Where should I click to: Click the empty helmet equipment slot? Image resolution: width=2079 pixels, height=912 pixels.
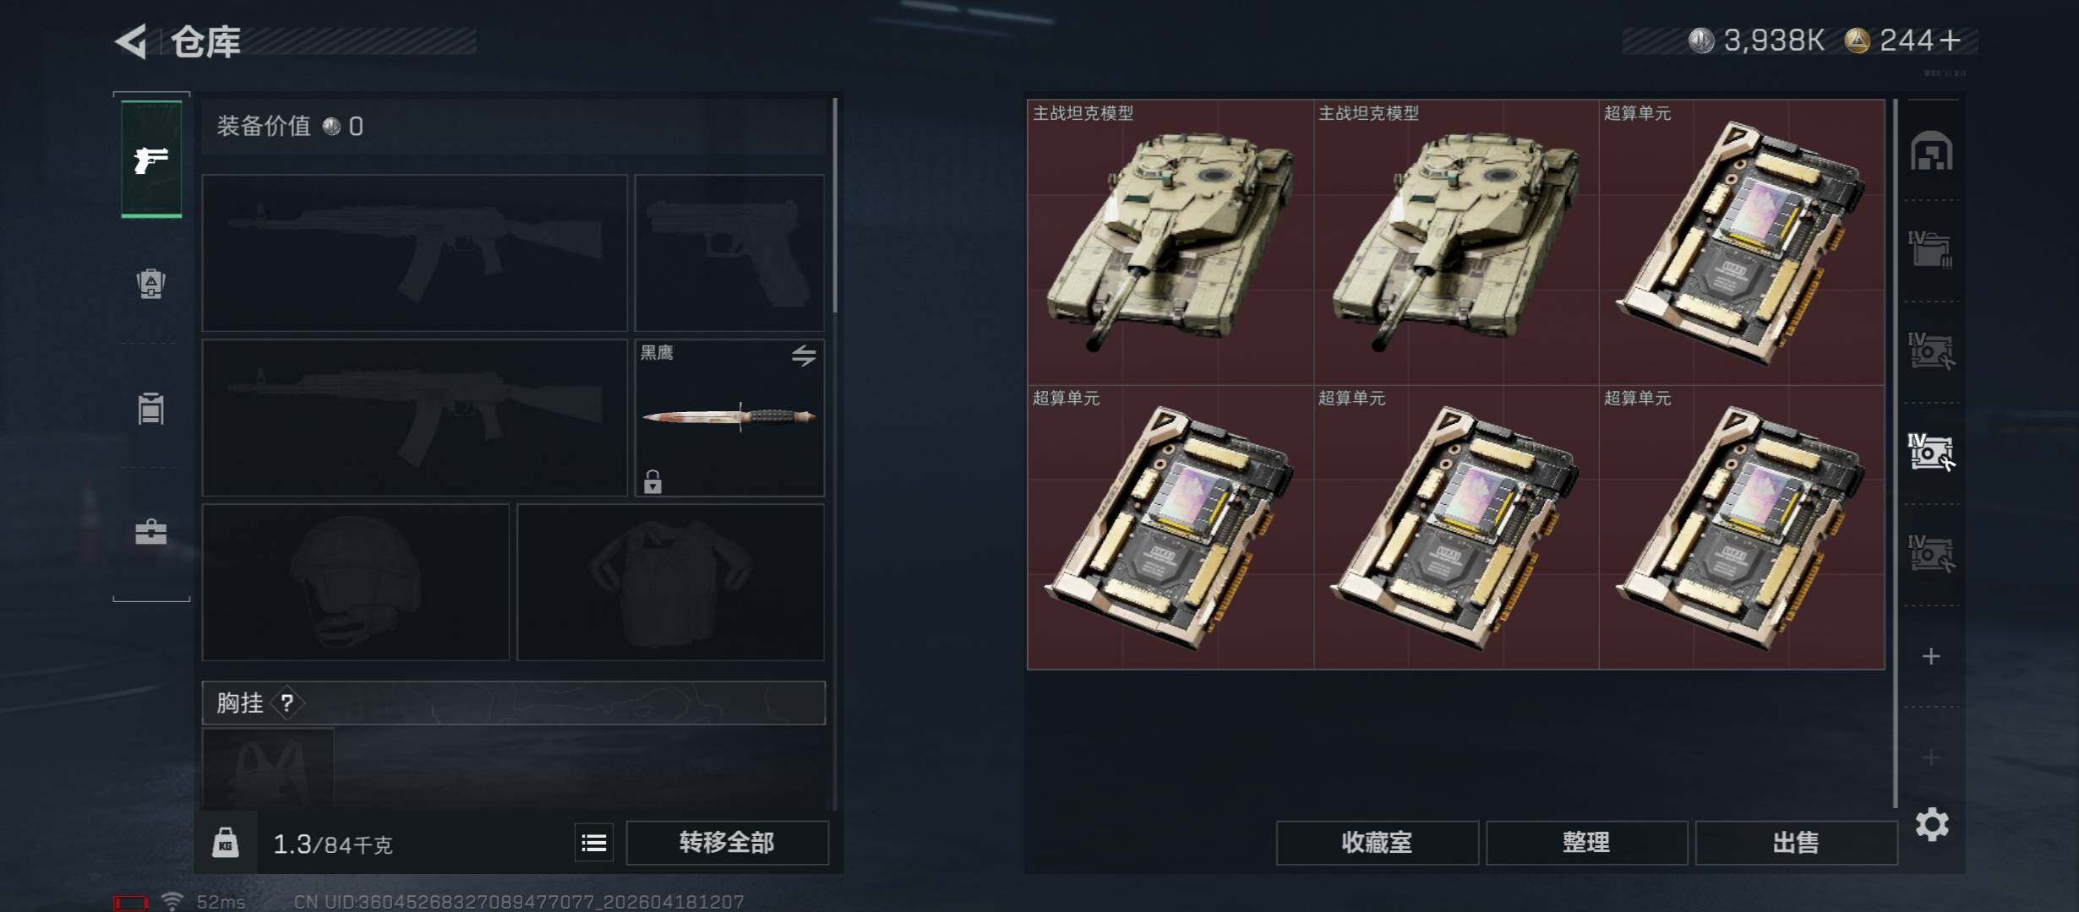[x=356, y=583]
